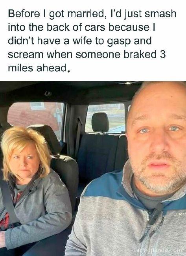The height and width of the screenshot is (256, 186).
Task: Click the word 'wife' in caption
Action: [x=82, y=41]
